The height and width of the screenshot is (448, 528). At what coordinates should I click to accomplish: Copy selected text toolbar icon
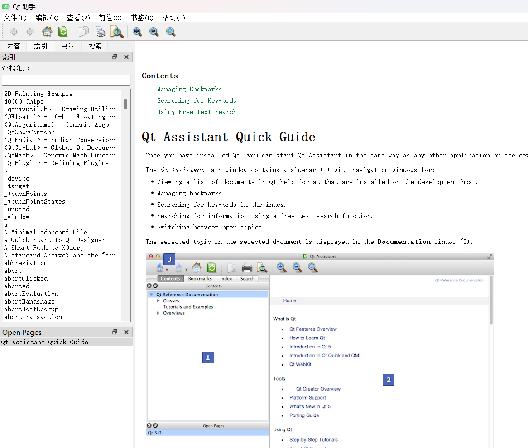pos(83,32)
